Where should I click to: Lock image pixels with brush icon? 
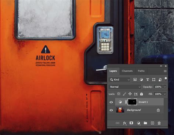tap(124, 94)
